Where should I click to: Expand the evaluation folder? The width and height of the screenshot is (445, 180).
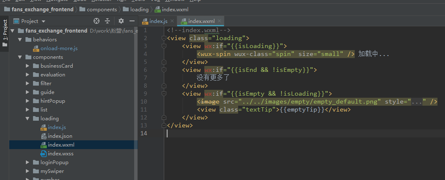click(28, 75)
